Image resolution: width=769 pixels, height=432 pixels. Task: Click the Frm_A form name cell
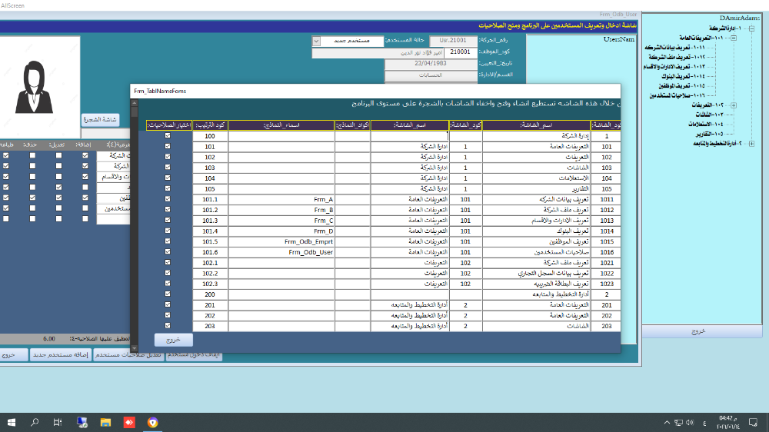pos(281,200)
